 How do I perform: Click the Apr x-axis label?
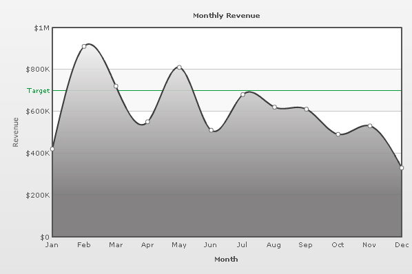(147, 245)
